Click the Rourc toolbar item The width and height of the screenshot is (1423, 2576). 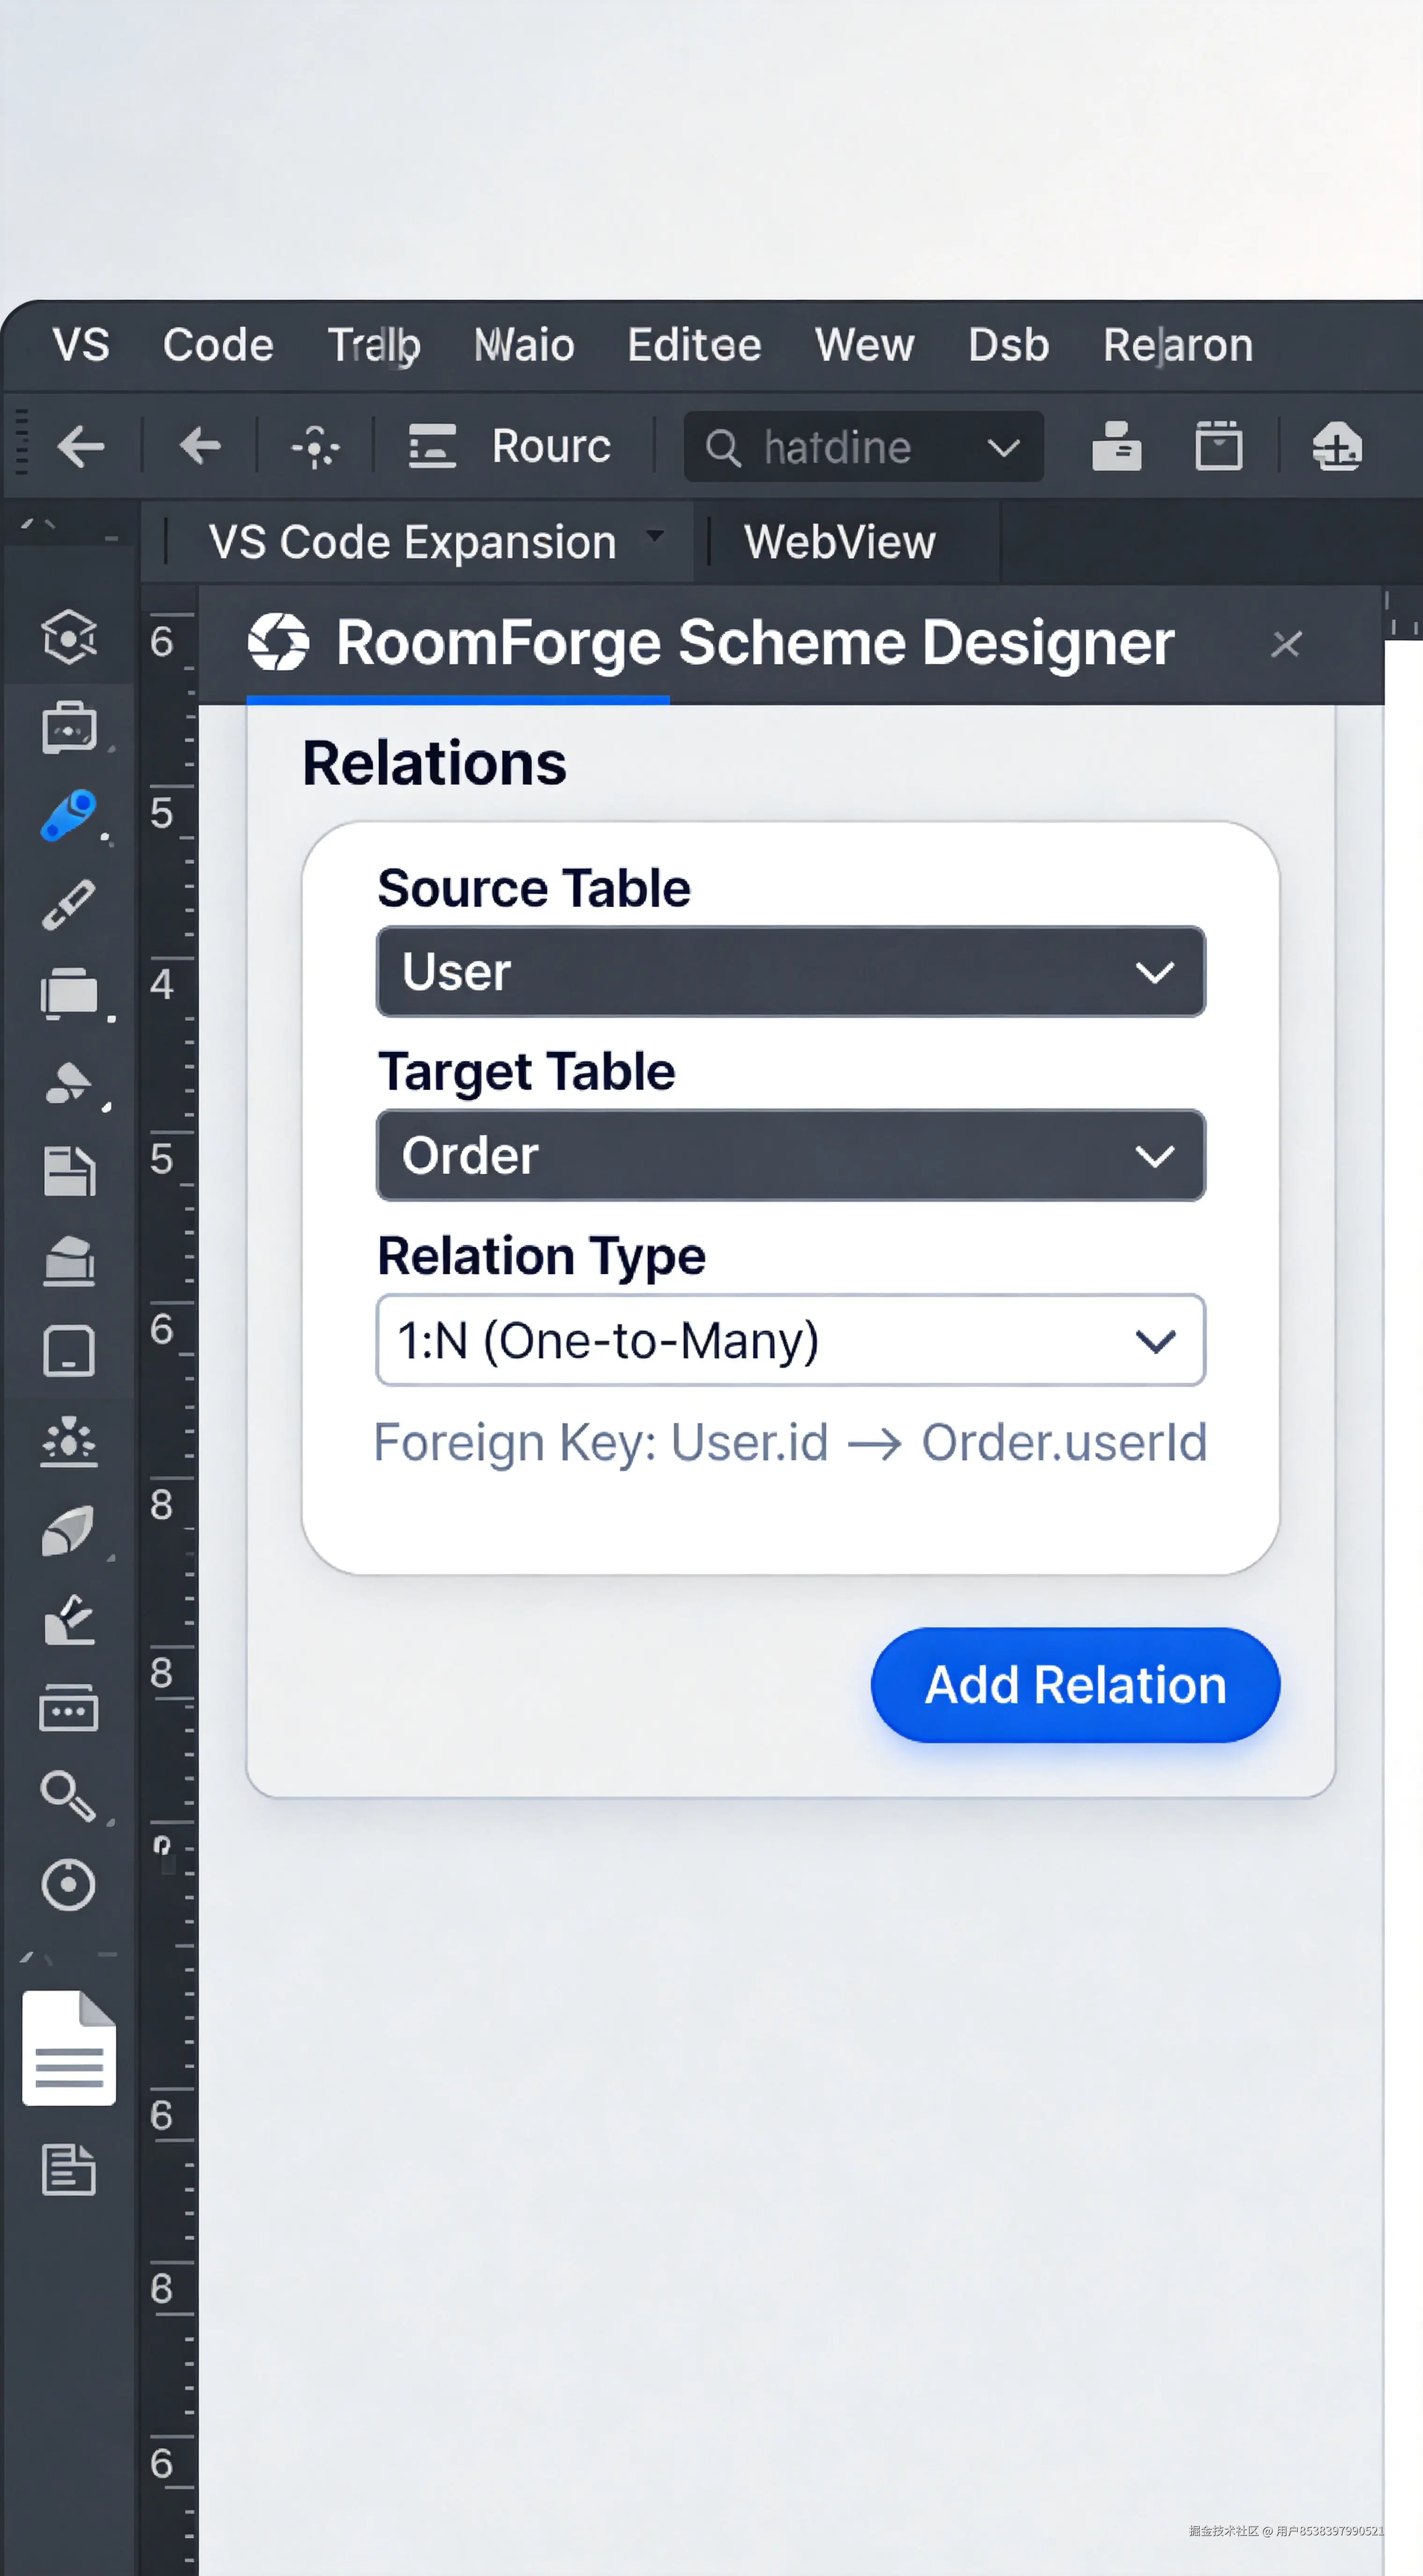pyautogui.click(x=510, y=446)
